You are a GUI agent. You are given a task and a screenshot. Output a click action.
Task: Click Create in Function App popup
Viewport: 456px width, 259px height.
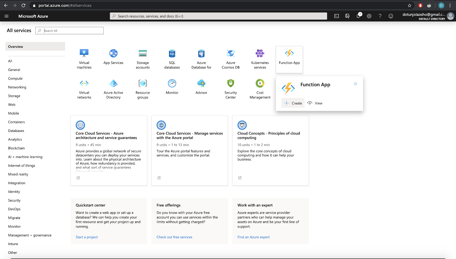(293, 103)
